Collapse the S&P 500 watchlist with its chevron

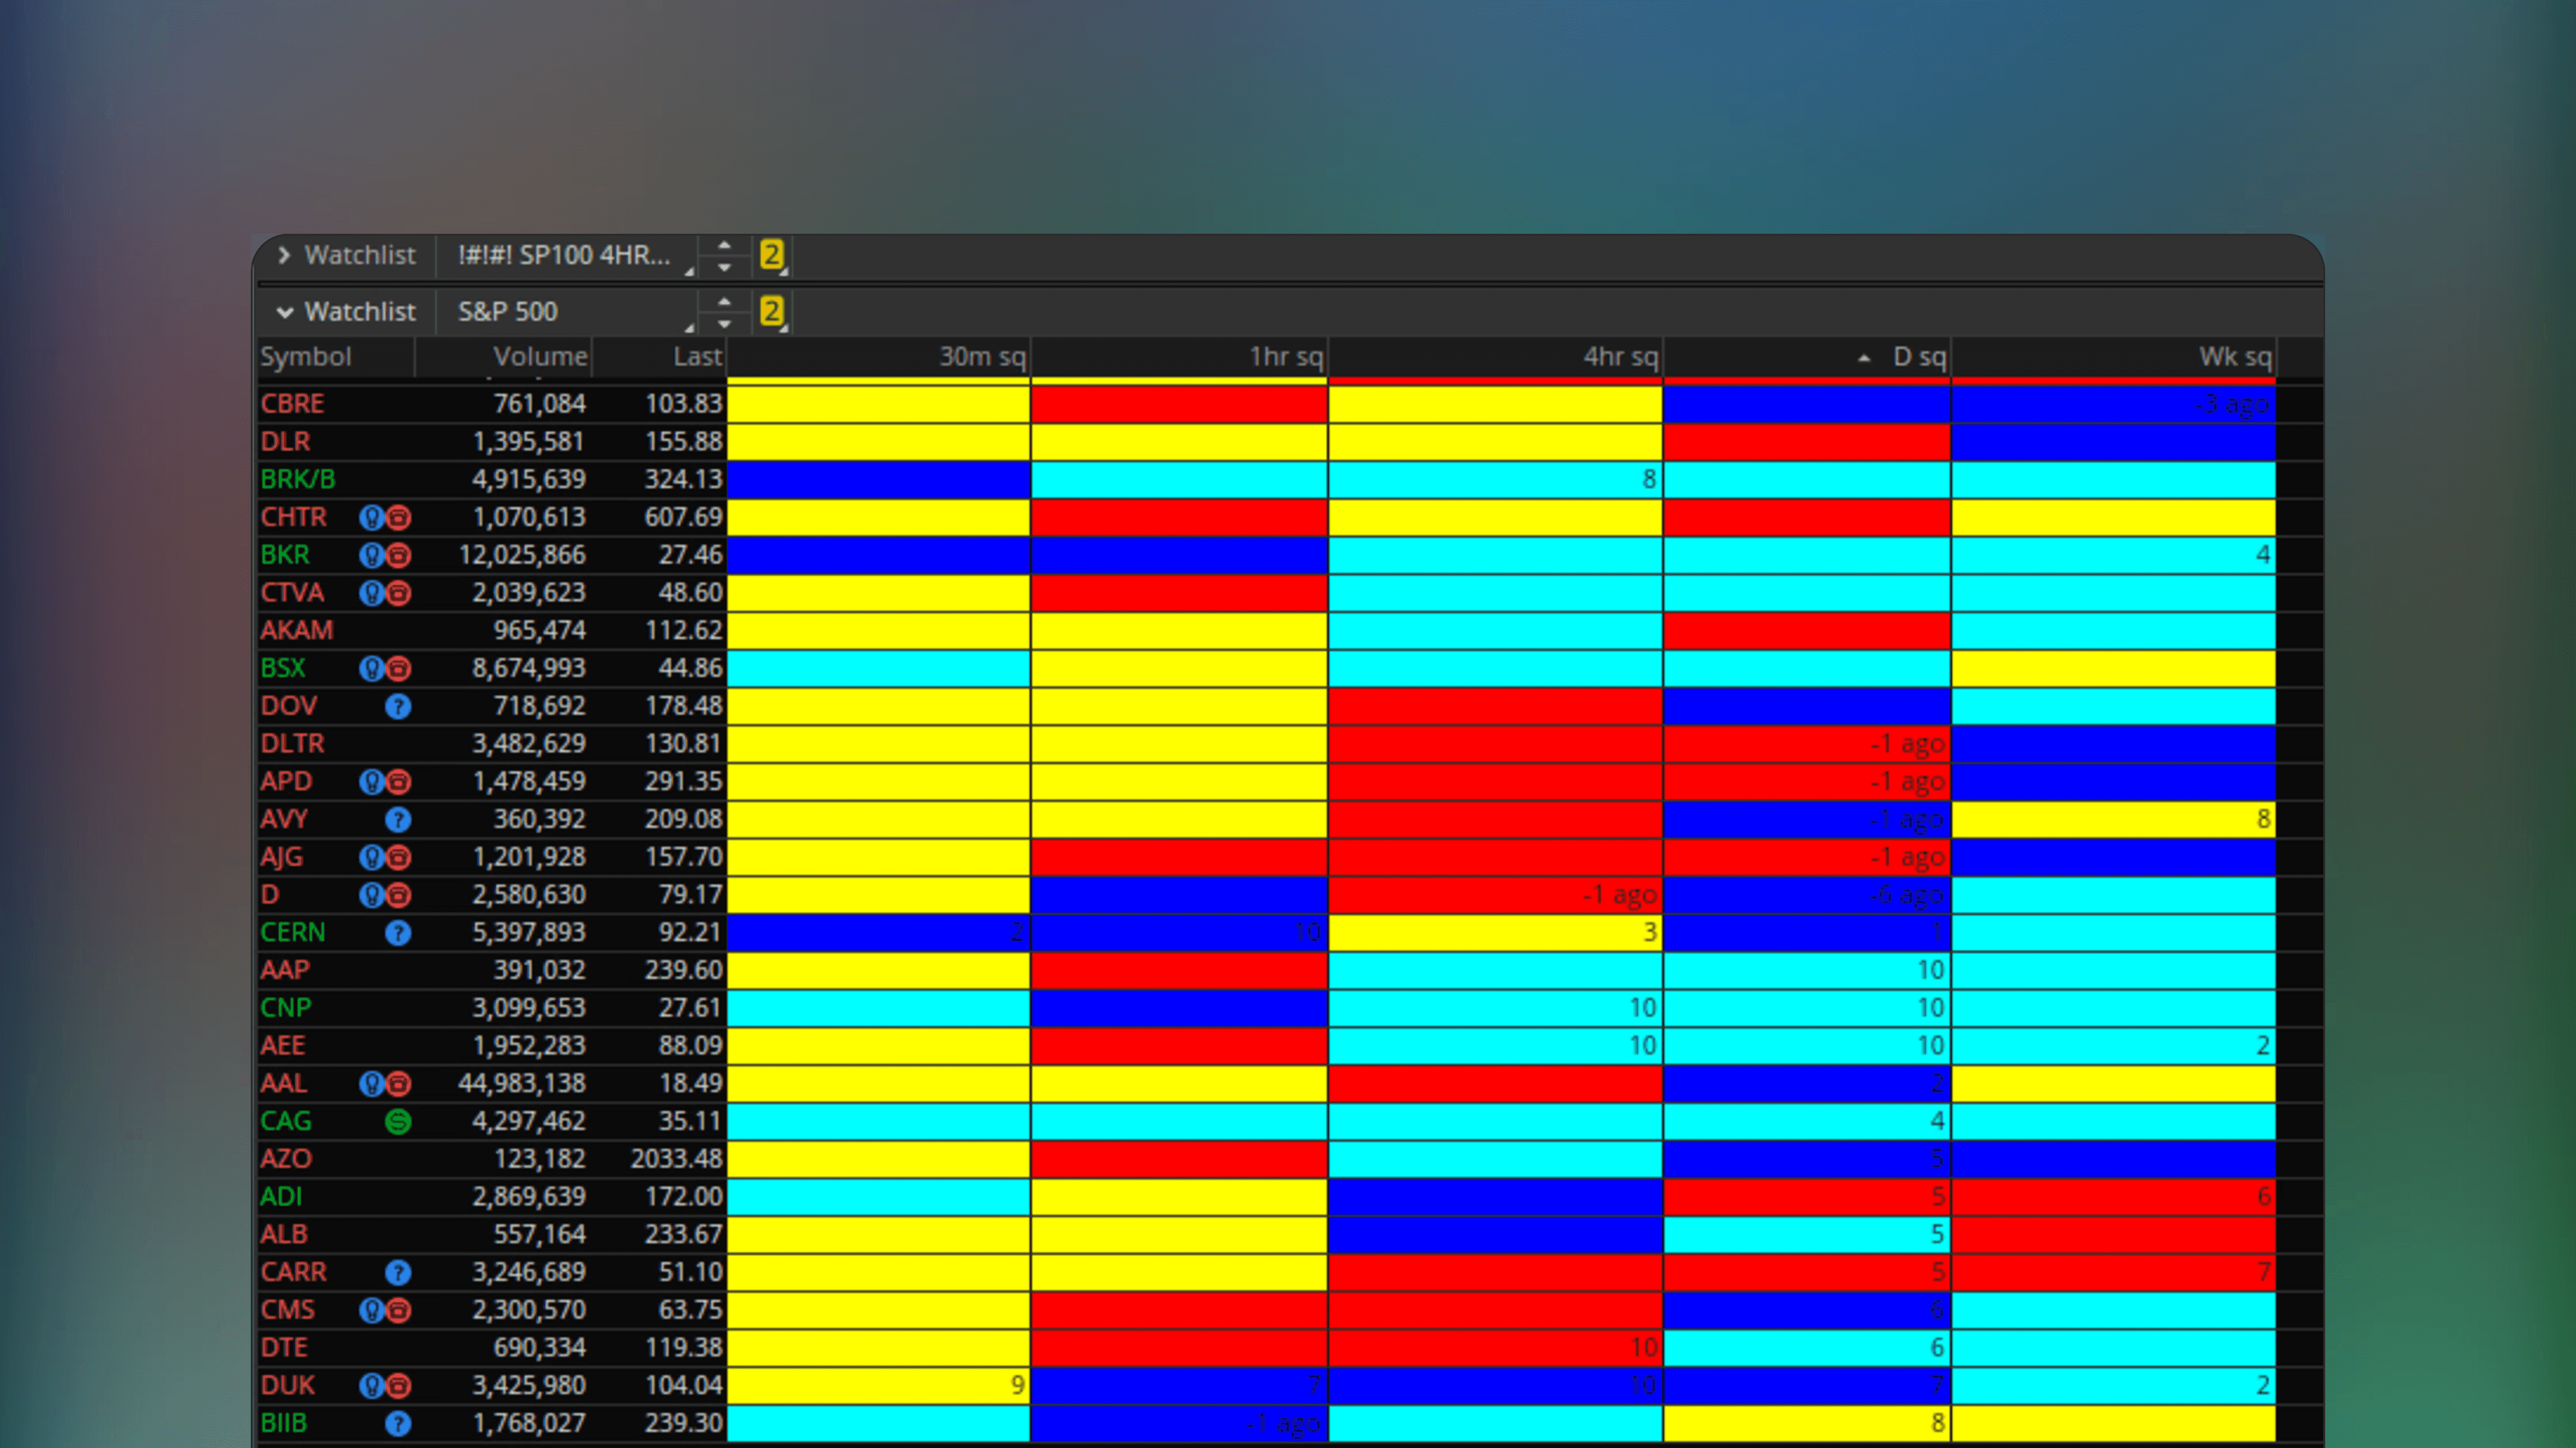click(x=286, y=312)
